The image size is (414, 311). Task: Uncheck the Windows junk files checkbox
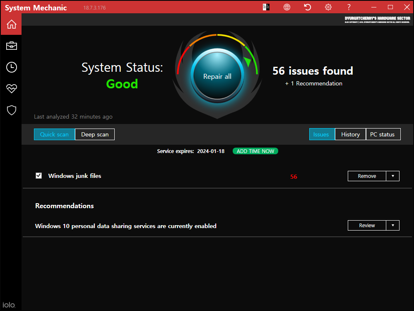coord(39,175)
